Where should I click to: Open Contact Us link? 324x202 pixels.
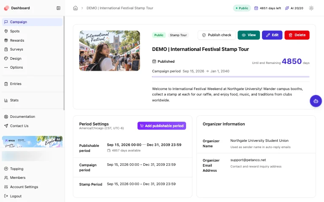pyautogui.click(x=32, y=126)
